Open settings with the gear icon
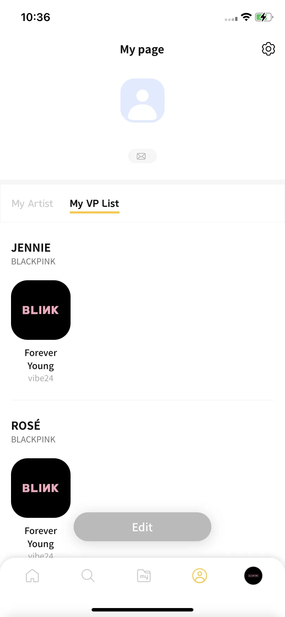This screenshot has width=285, height=617. click(268, 49)
